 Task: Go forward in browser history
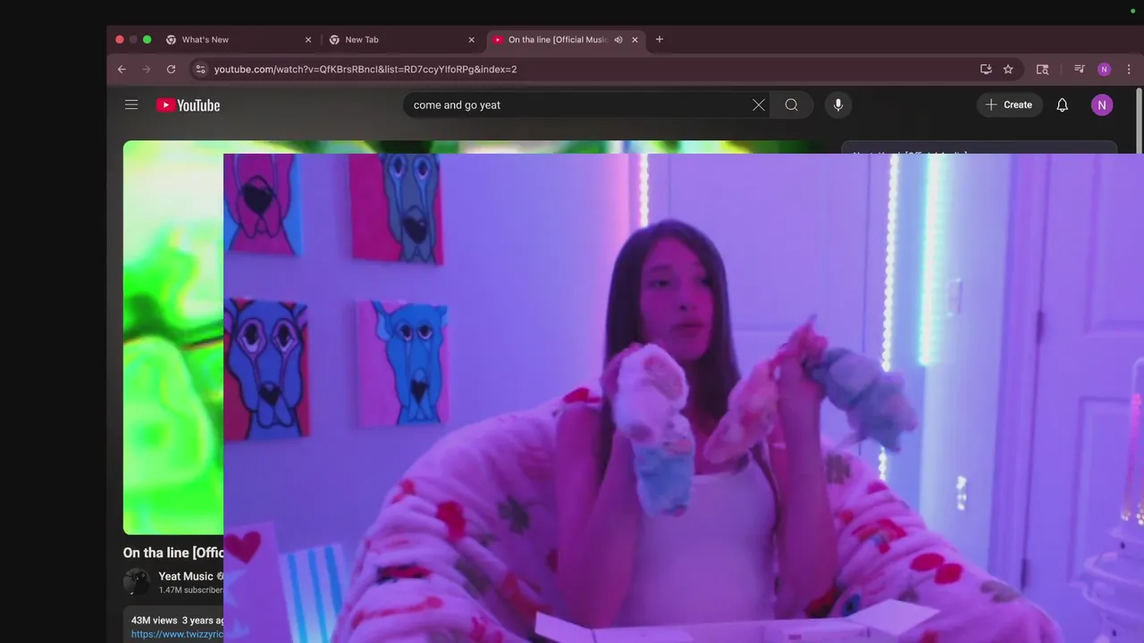click(x=147, y=69)
